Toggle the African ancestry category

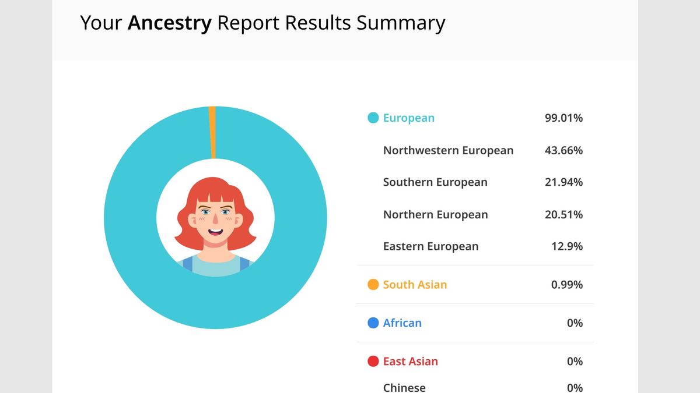click(x=402, y=323)
